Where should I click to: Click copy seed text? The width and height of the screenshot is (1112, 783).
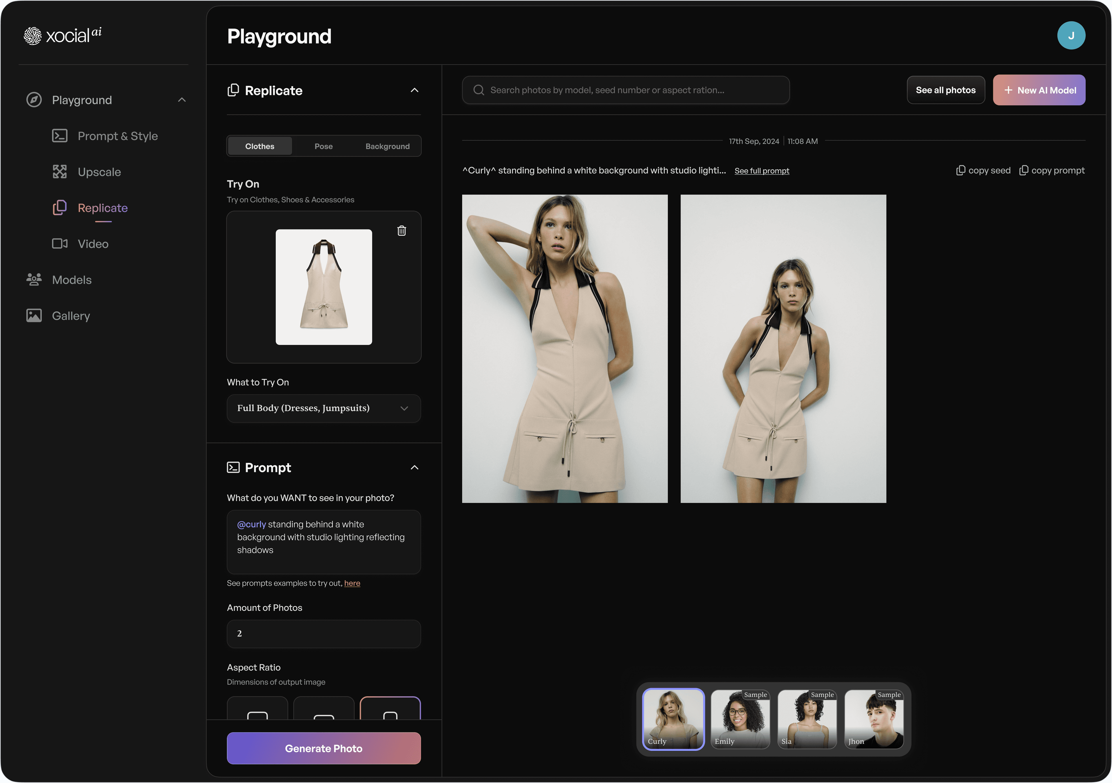[x=990, y=170]
